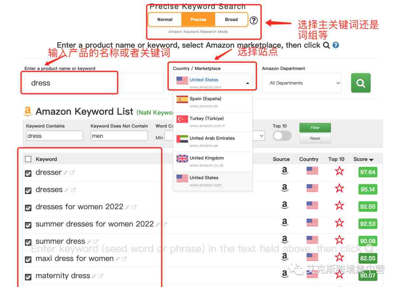The height and width of the screenshot is (287, 398).
Task: Check the select-all Keyword header checkbox
Action: pyautogui.click(x=28, y=159)
